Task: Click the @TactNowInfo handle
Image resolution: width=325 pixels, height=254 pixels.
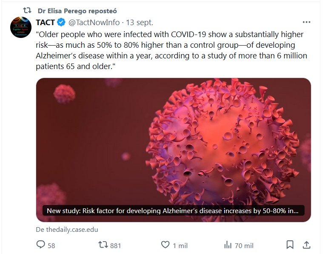Action: 94,22
